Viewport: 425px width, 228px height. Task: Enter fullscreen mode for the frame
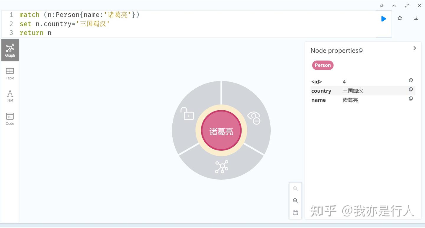coord(407,6)
